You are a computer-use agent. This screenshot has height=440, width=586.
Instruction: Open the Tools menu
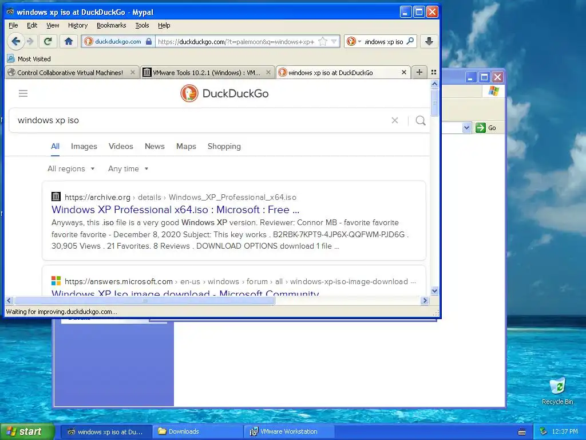point(142,25)
